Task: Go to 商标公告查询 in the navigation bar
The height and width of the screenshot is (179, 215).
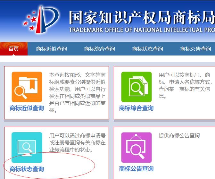Action: [195, 49]
